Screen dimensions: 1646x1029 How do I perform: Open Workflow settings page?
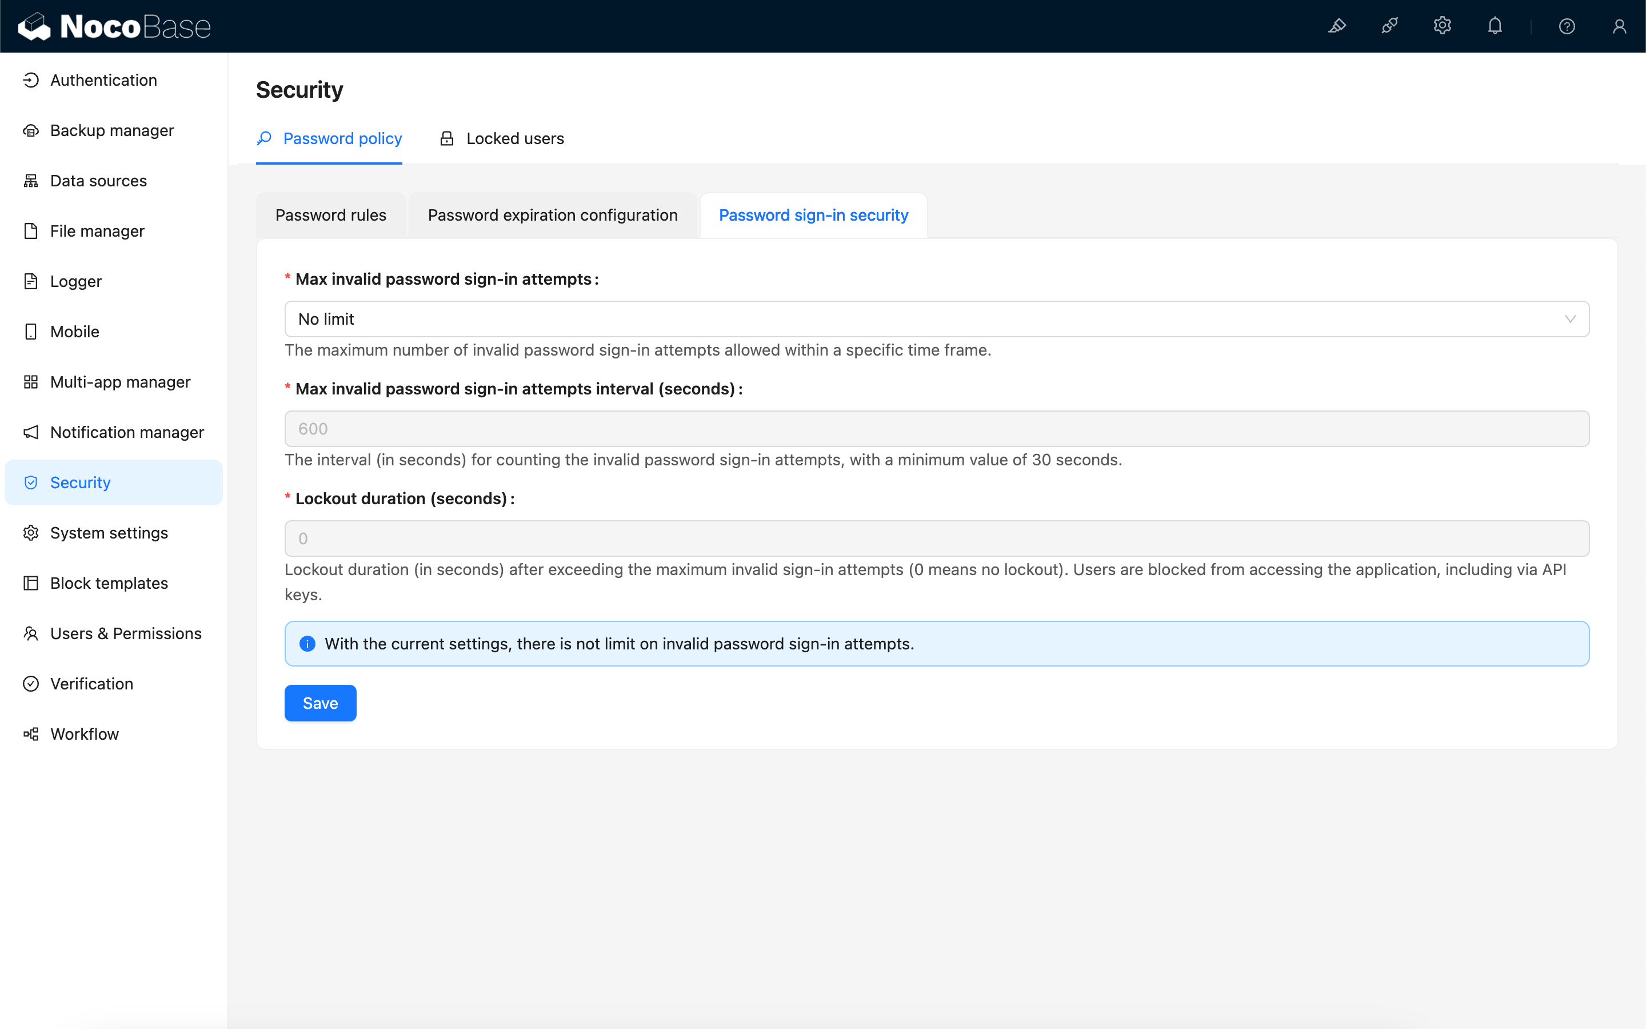tap(85, 733)
